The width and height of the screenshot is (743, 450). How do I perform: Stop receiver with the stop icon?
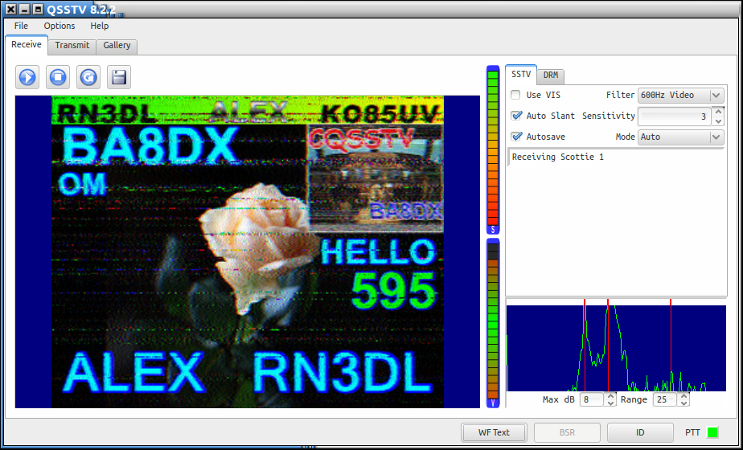click(58, 76)
